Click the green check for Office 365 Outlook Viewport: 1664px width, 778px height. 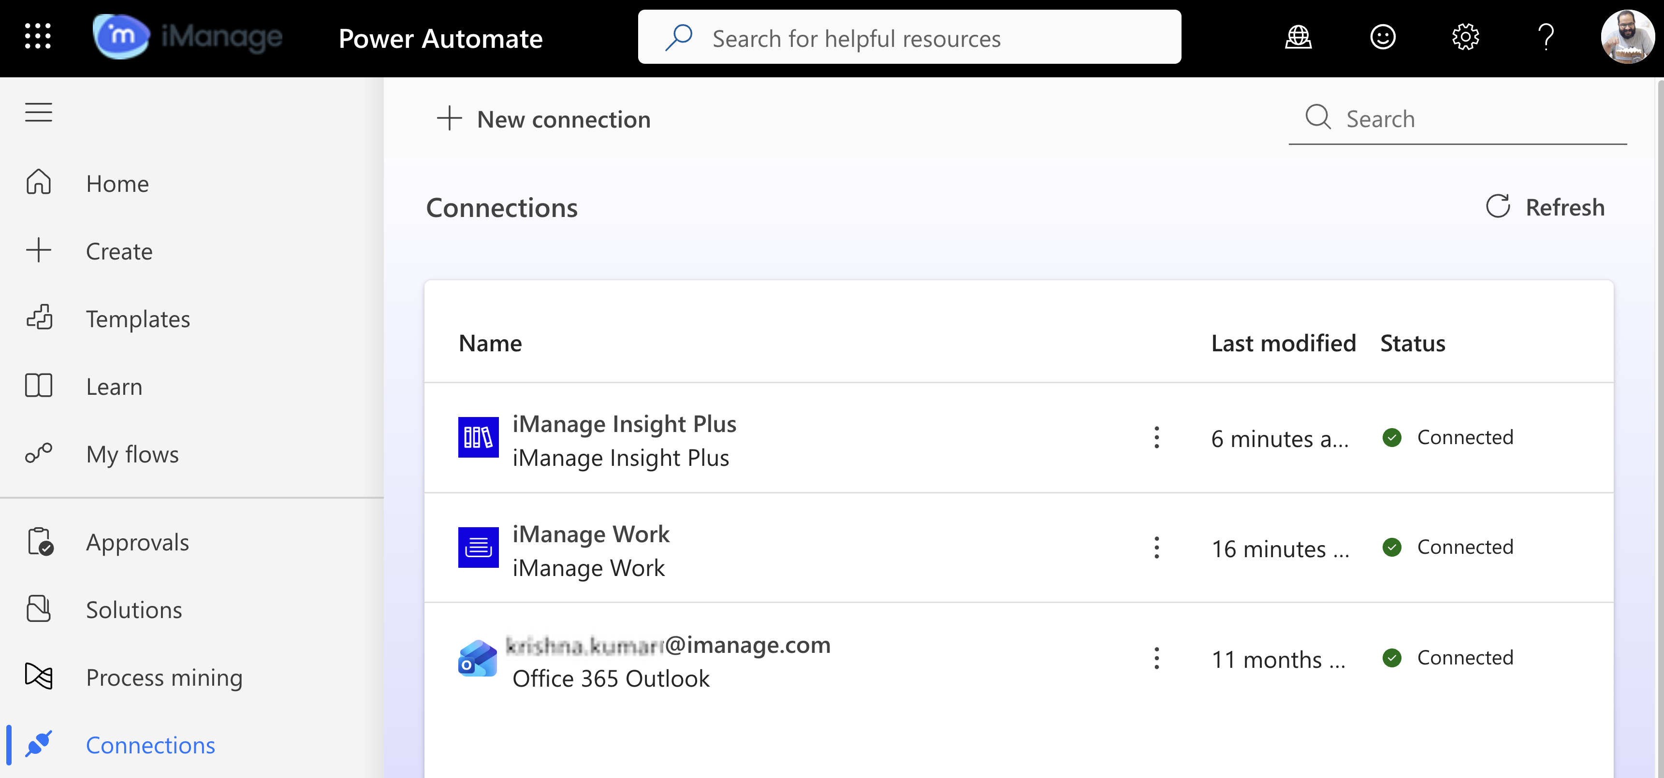1392,657
